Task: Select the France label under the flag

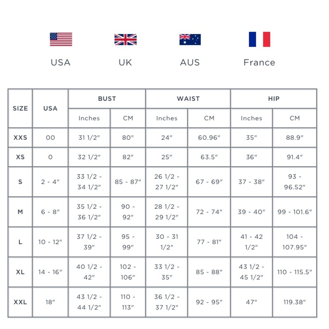Action: point(259,63)
